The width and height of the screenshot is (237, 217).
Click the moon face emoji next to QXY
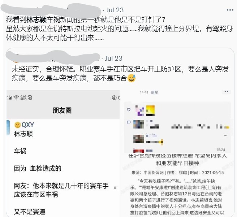(17, 125)
